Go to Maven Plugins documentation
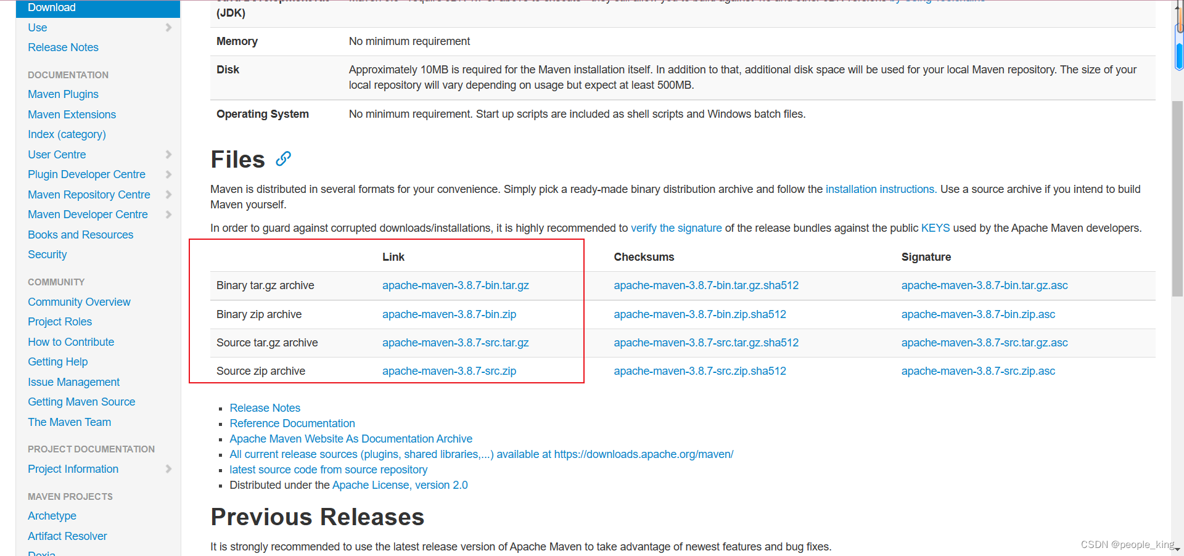This screenshot has height=556, width=1184. tap(63, 94)
